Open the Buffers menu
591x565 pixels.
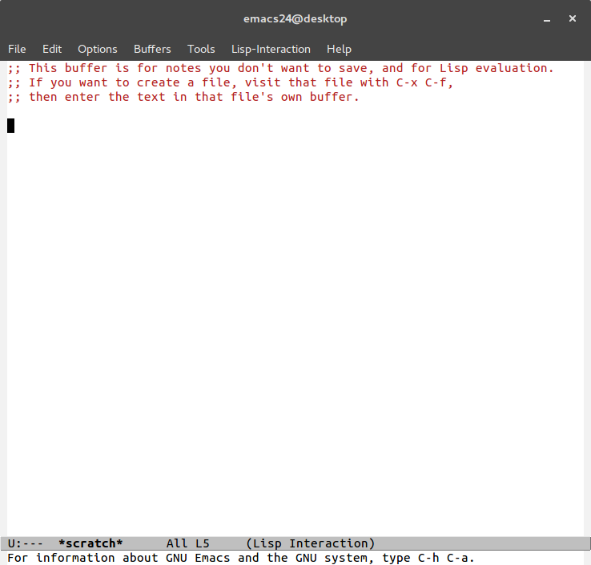point(152,49)
